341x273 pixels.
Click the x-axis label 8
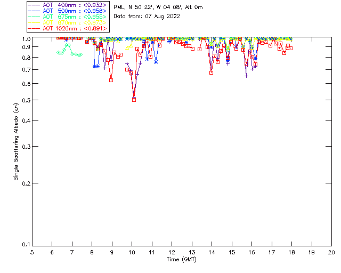[92, 252]
